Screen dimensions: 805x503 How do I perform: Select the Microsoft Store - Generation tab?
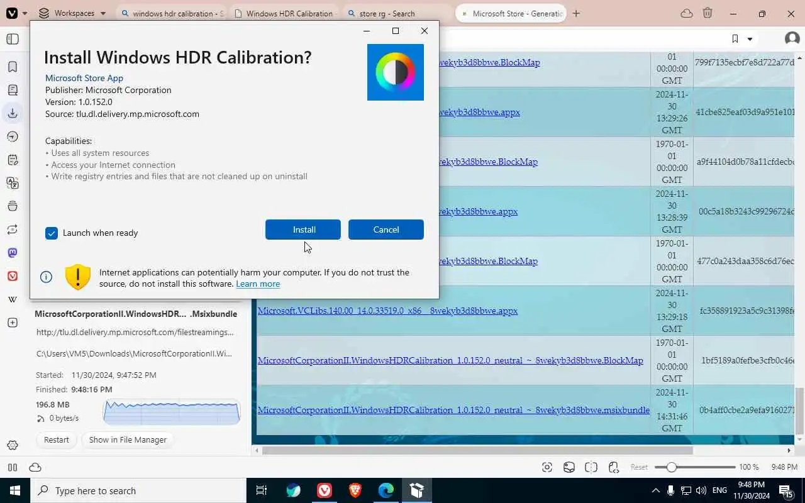[511, 13]
